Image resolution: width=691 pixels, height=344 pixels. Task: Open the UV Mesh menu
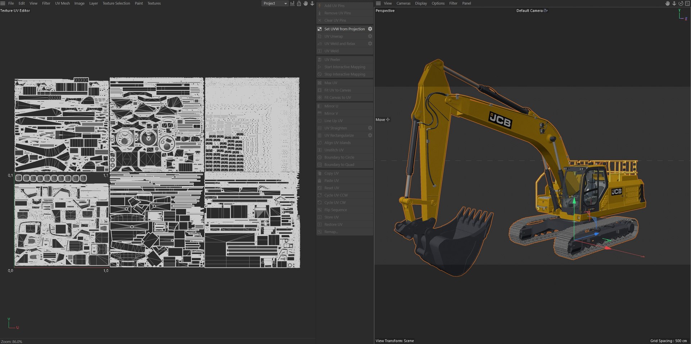coord(62,3)
